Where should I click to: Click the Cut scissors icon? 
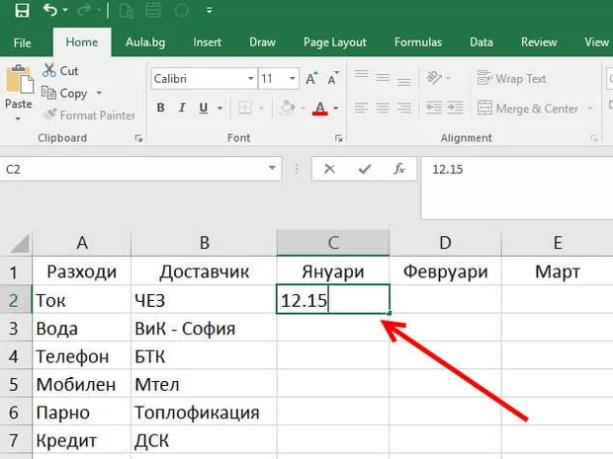(x=49, y=71)
